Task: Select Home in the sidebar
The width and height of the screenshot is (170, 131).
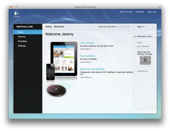Action: (28, 32)
